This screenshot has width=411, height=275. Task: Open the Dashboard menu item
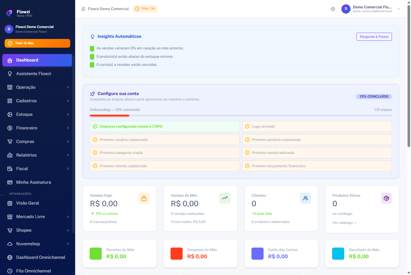tap(37, 60)
